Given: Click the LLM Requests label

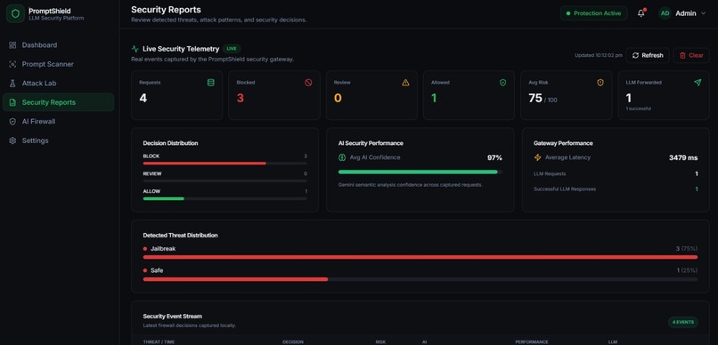Looking at the screenshot, I should 550,173.
